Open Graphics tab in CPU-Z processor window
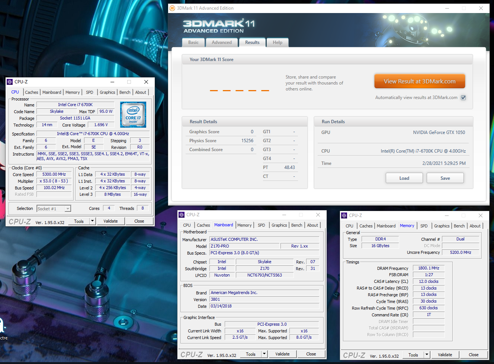This screenshot has height=364, width=494. [x=108, y=92]
